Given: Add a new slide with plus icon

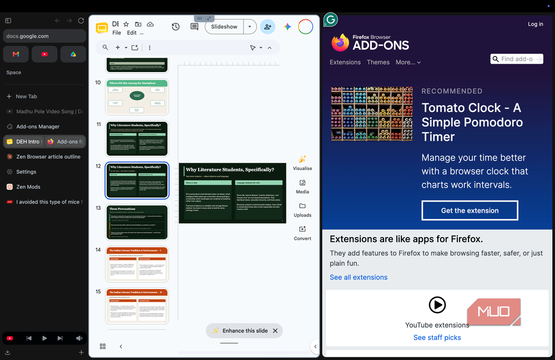Looking at the screenshot, I should (x=118, y=47).
